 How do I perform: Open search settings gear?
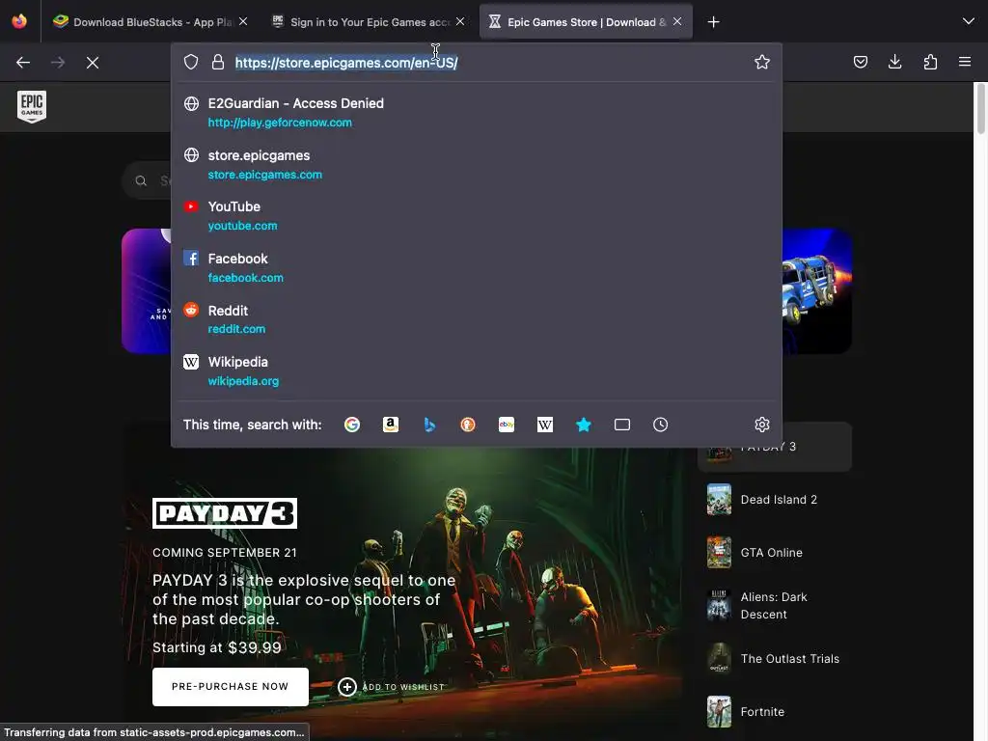(x=762, y=425)
